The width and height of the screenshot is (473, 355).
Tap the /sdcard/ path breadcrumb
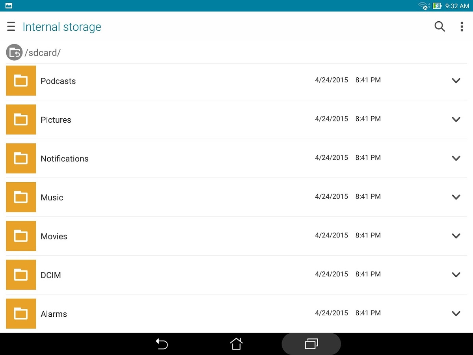pyautogui.click(x=43, y=52)
